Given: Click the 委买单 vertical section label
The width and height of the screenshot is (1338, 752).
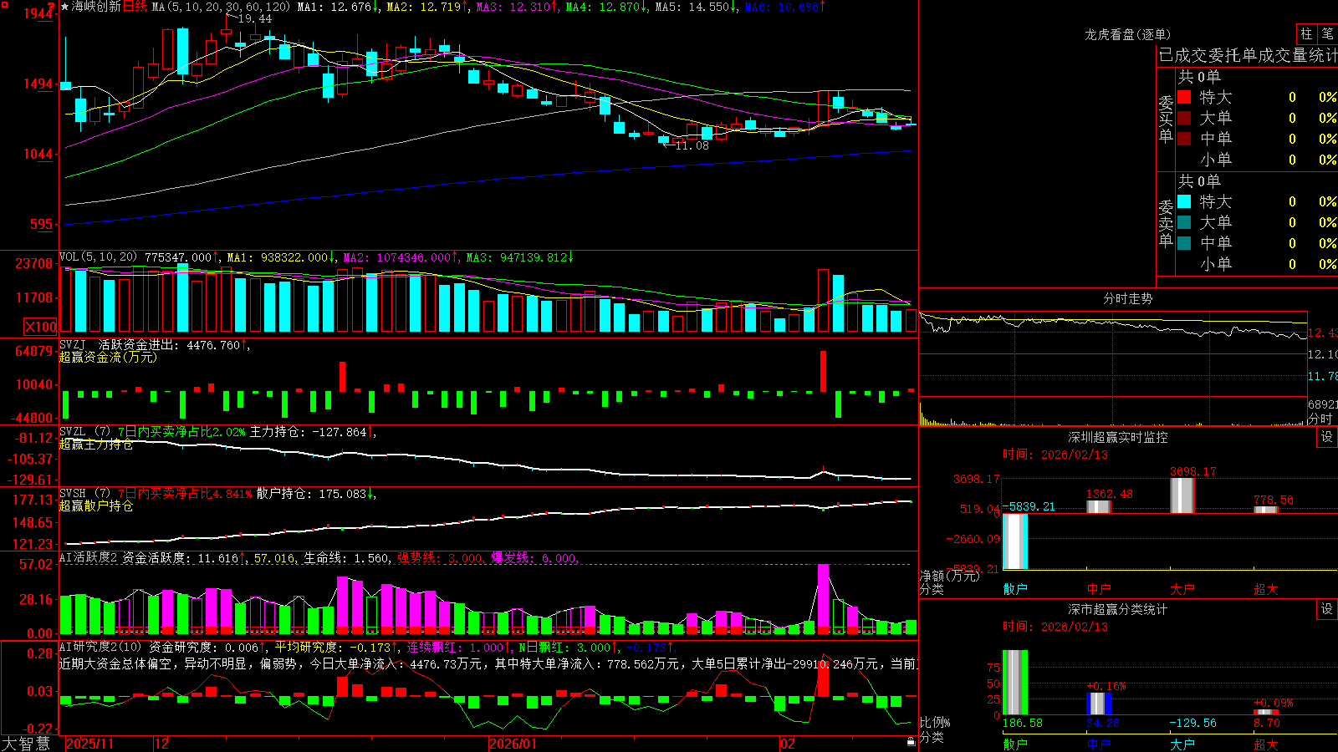Looking at the screenshot, I should [x=1166, y=119].
